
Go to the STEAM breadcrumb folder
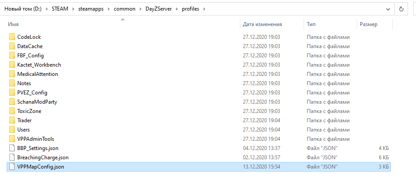point(60,9)
